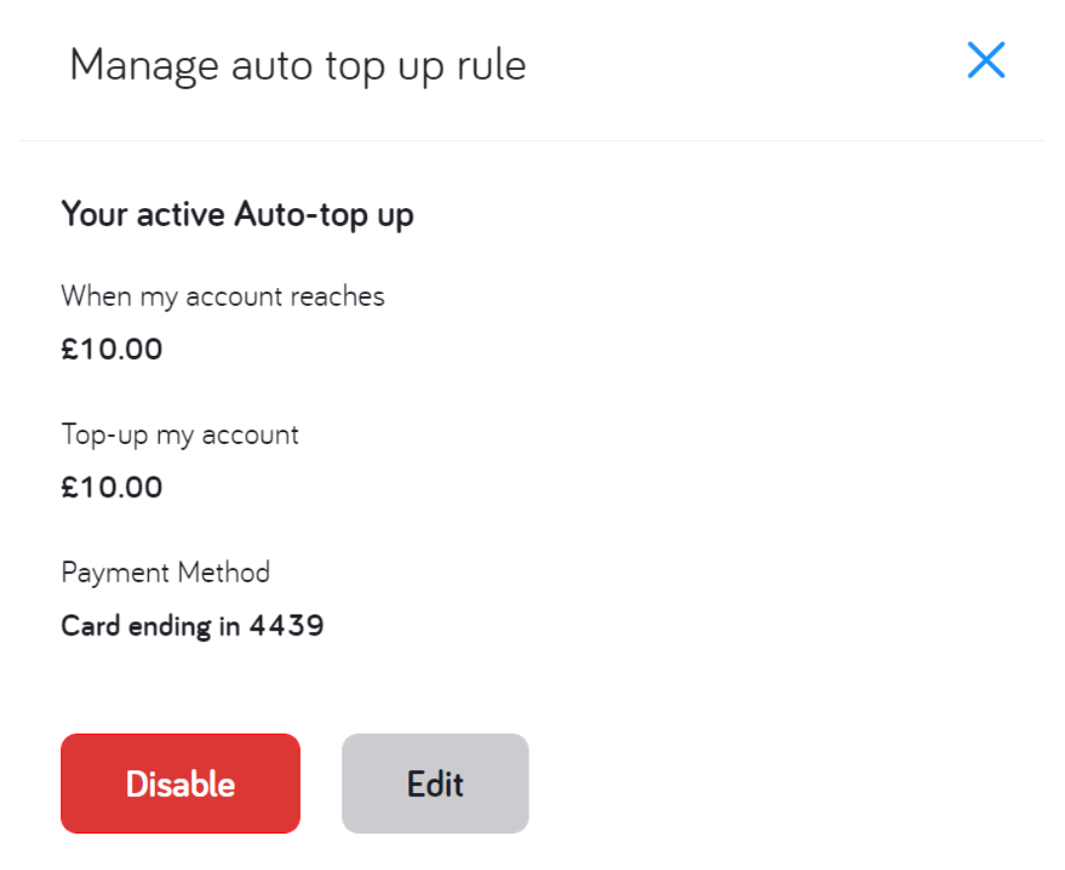1065x870 pixels.
Task: Select the When my account reaches label
Action: (223, 296)
